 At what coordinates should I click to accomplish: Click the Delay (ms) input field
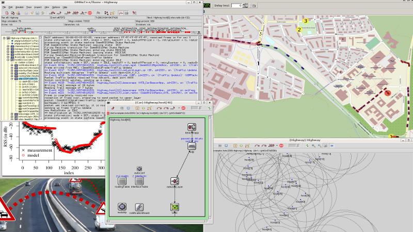236,6
